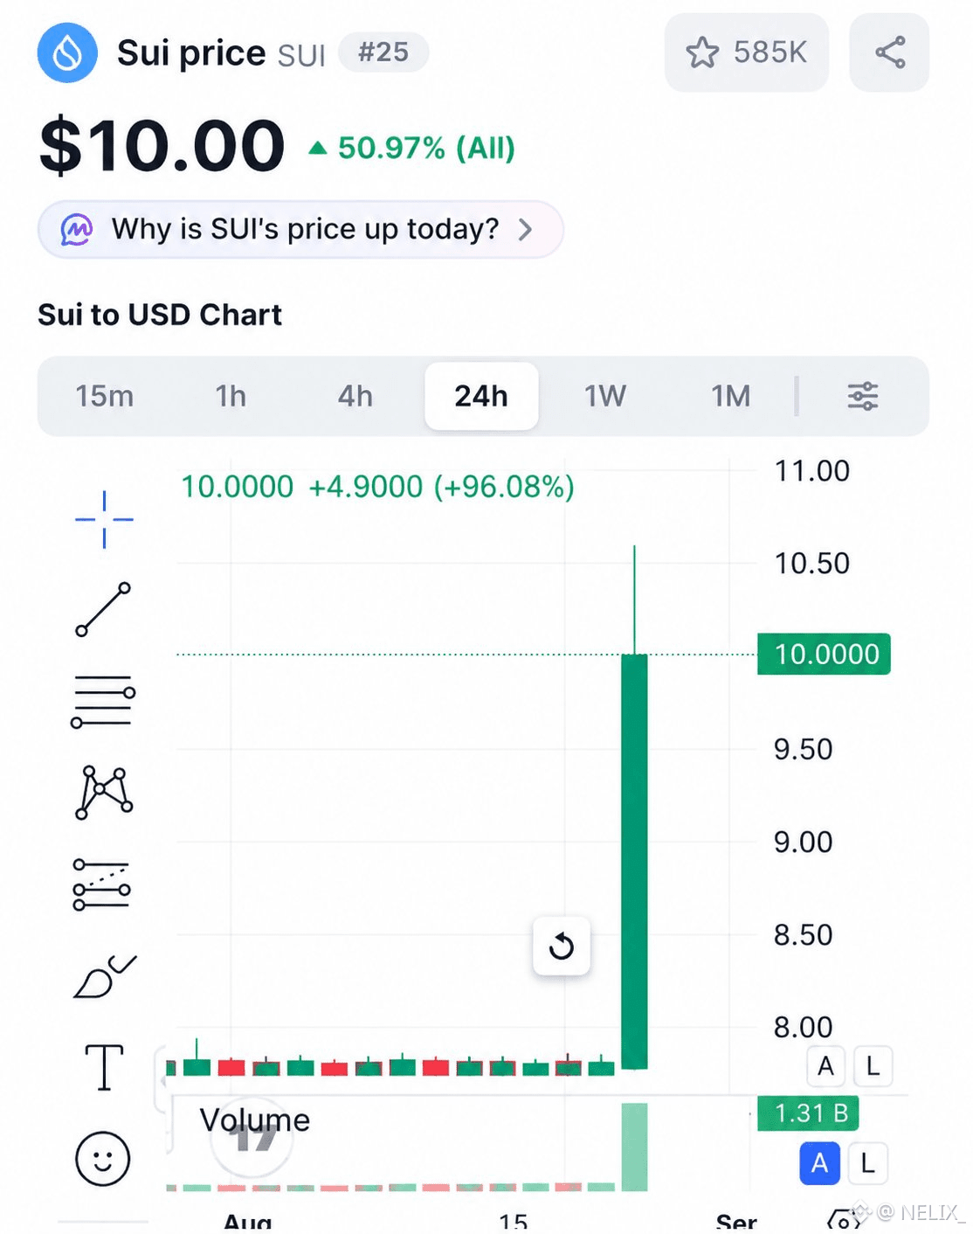Add Sui to watchlist star 585K
The width and height of the screenshot is (973, 1234).
pyautogui.click(x=747, y=52)
